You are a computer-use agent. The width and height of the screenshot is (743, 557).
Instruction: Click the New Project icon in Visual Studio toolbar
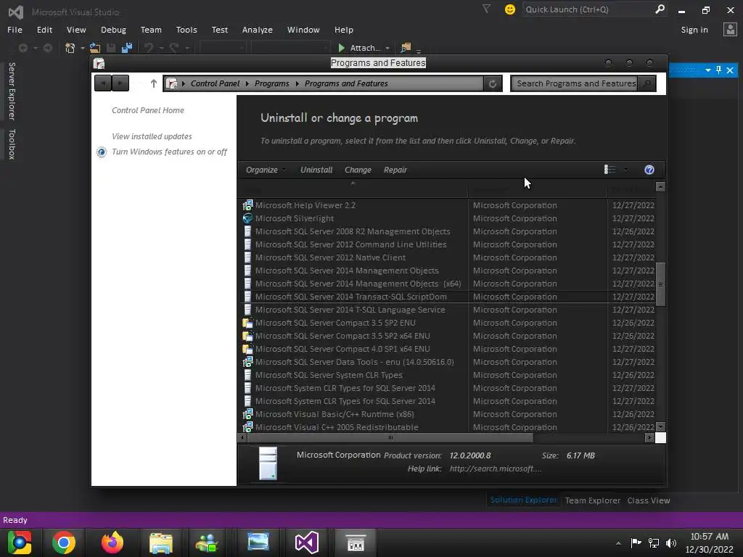[x=70, y=48]
